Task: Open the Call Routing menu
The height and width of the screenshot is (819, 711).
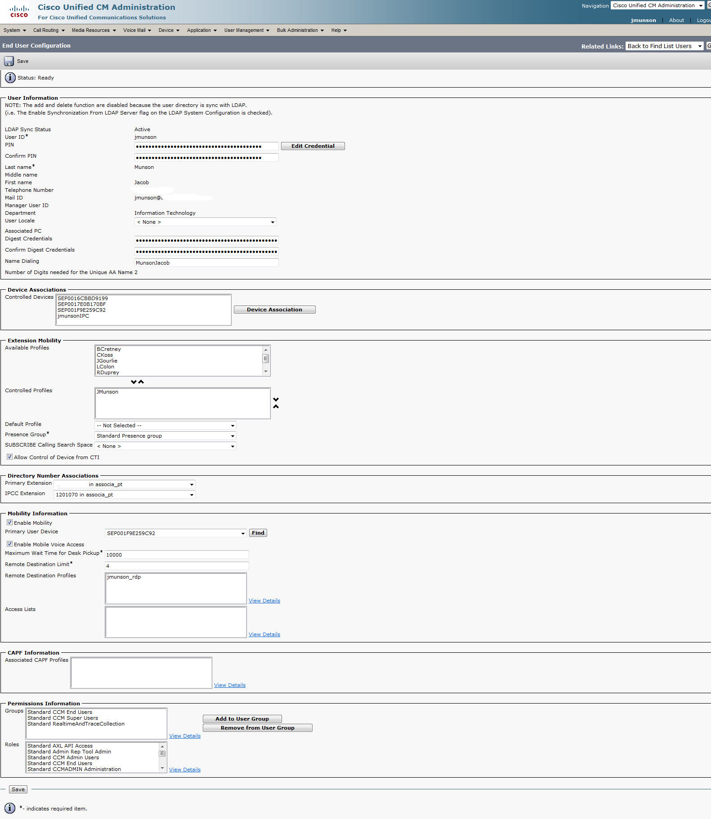Action: [x=49, y=30]
